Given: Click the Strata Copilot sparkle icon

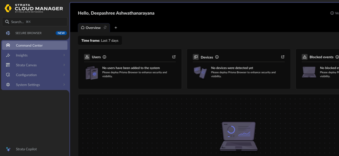Looking at the screenshot, I should pyautogui.click(x=8, y=149).
